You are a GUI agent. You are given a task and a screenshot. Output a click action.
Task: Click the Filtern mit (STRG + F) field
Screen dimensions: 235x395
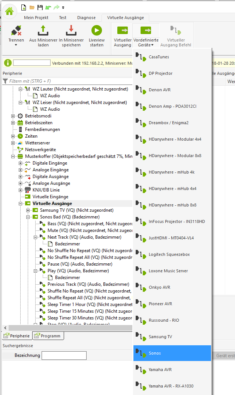tap(67, 81)
